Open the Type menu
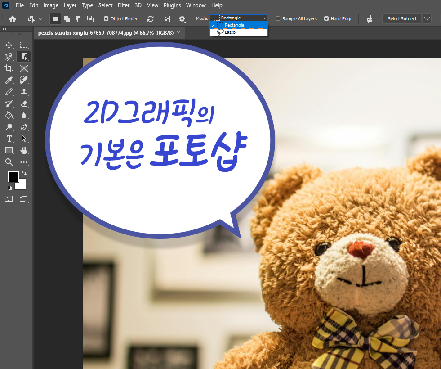The width and height of the screenshot is (441, 369). [87, 5]
